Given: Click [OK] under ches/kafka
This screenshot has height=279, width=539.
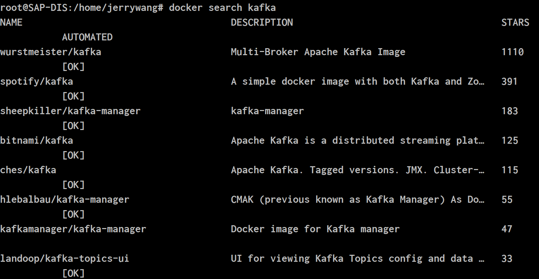Looking at the screenshot, I should [x=73, y=185].
